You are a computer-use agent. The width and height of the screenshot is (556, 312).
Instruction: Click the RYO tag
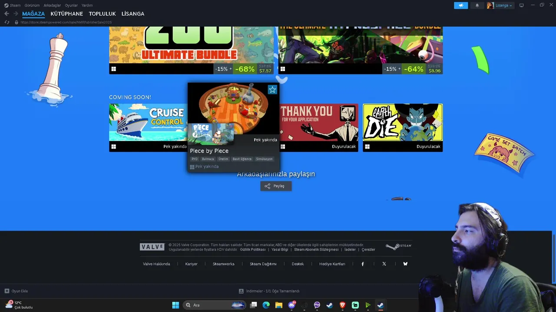click(195, 159)
